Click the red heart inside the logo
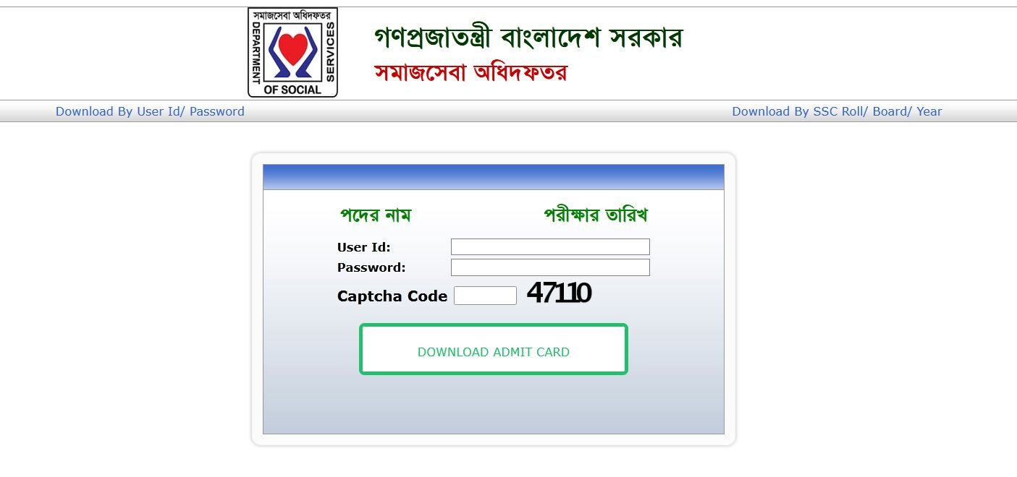1017x477 pixels. point(292,48)
